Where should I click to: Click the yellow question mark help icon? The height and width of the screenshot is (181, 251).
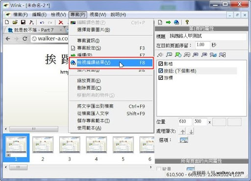click(x=187, y=22)
